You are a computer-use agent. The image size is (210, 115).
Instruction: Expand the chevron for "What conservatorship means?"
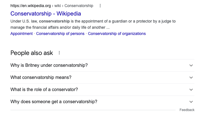pos(191,78)
